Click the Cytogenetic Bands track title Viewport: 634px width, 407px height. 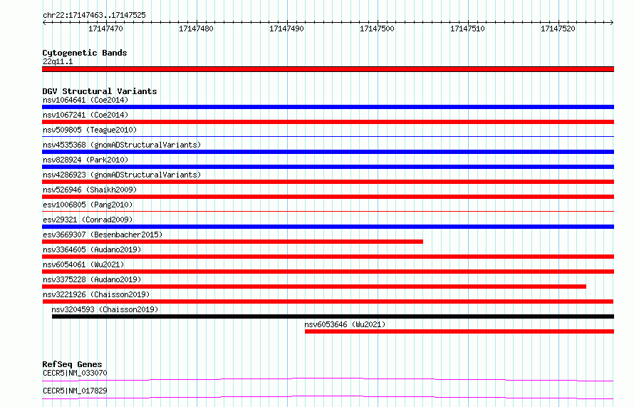(85, 53)
